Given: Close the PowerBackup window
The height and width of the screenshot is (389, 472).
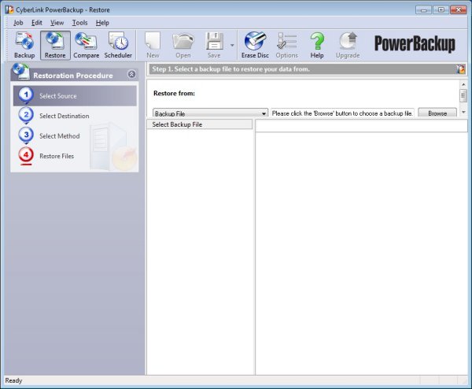Looking at the screenshot, I should 458,9.
